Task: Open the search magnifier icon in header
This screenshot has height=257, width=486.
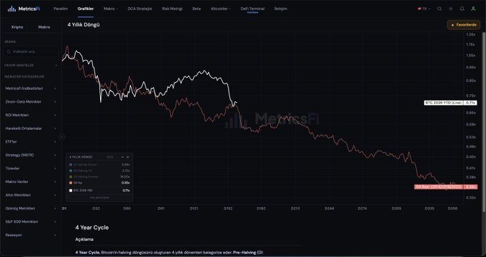Action: [440, 9]
